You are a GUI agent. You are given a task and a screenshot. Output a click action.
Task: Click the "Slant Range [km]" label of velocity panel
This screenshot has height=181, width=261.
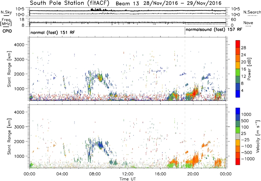(x=9, y=137)
